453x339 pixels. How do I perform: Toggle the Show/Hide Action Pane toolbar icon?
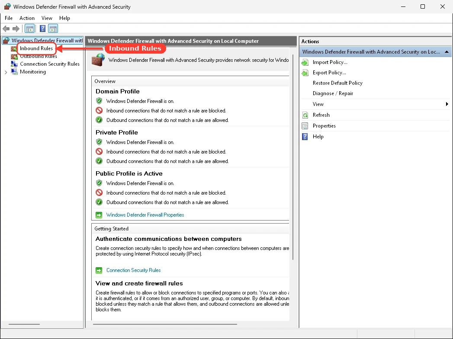53,29
